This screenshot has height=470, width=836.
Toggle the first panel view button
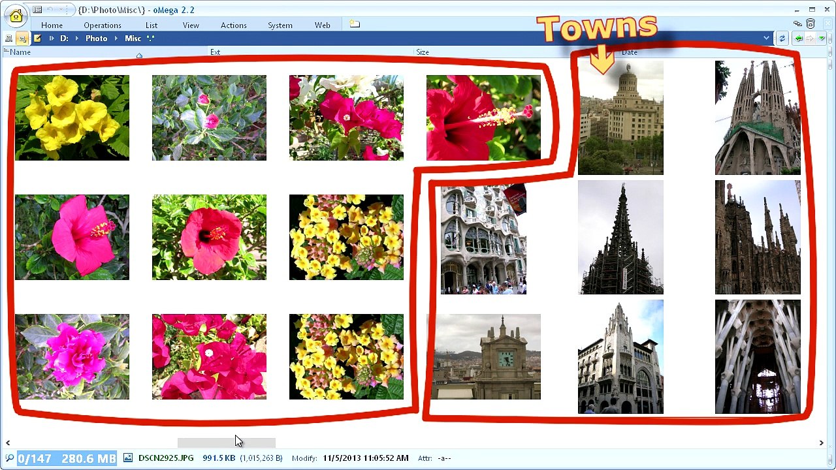point(8,39)
